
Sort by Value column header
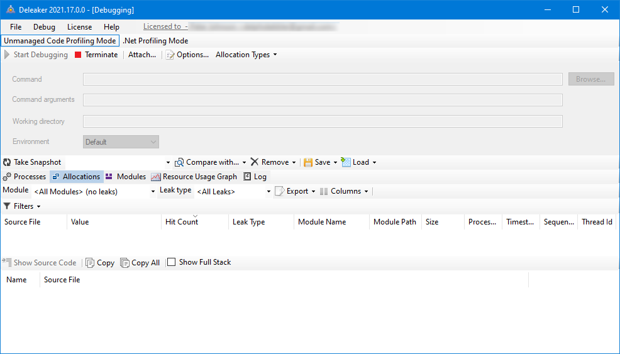click(x=114, y=222)
